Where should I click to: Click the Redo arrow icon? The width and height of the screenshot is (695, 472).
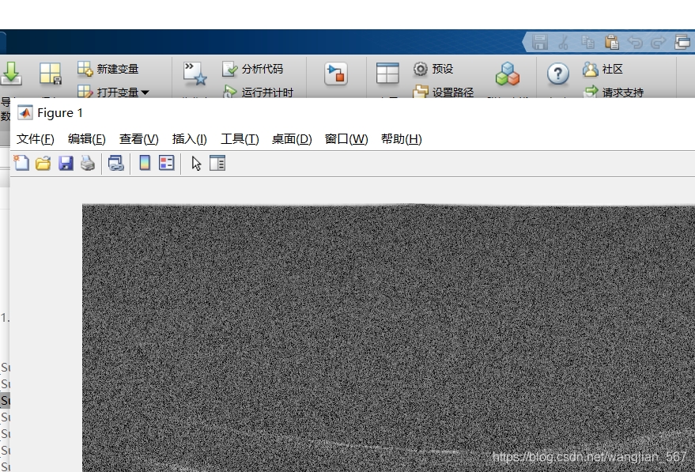pos(659,43)
